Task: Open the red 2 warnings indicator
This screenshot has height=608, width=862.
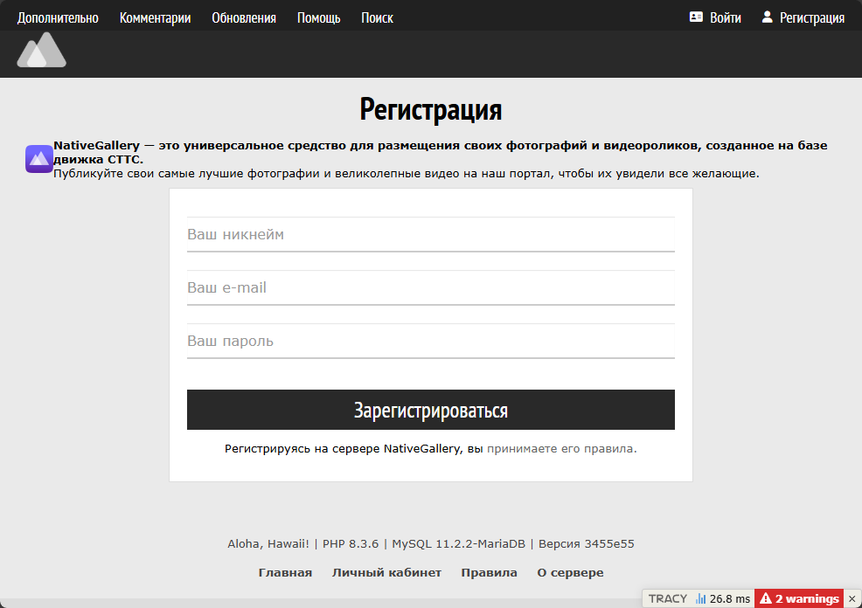Action: point(798,598)
